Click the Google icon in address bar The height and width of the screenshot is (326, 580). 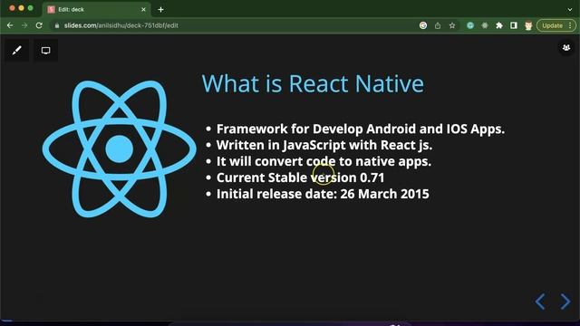click(423, 25)
